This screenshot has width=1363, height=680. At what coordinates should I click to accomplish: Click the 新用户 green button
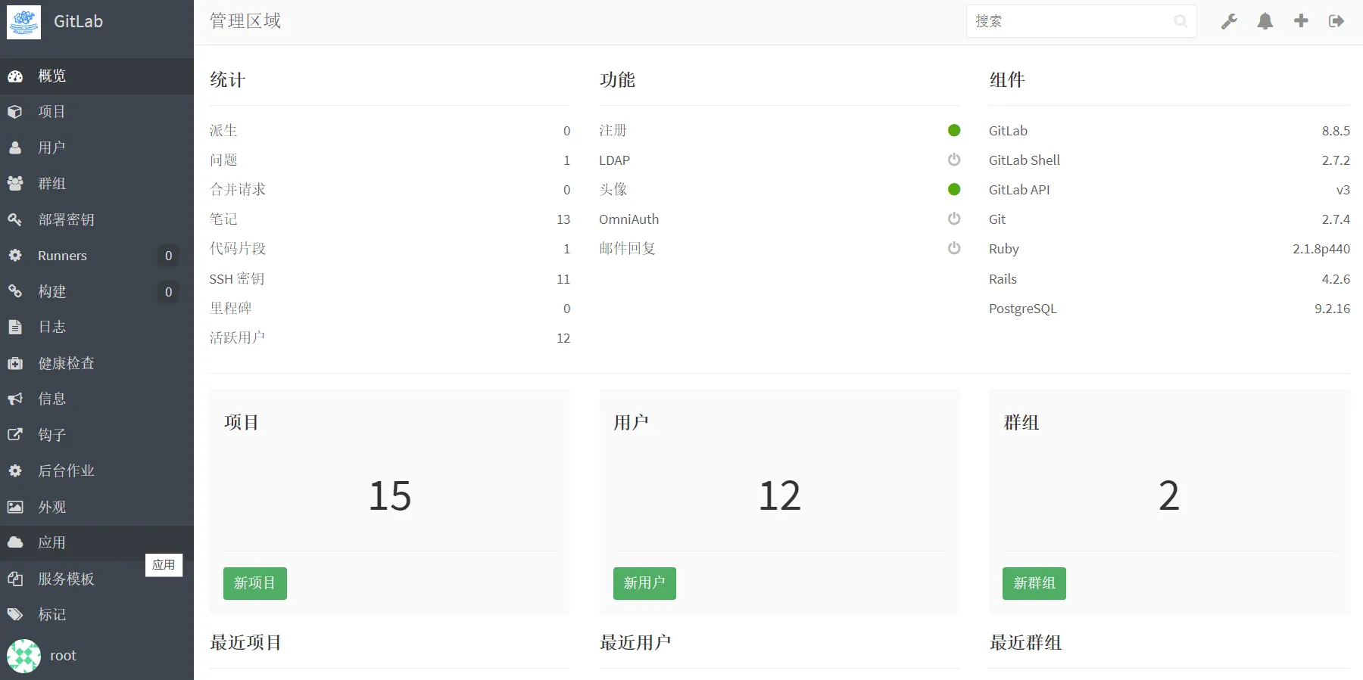(x=644, y=583)
